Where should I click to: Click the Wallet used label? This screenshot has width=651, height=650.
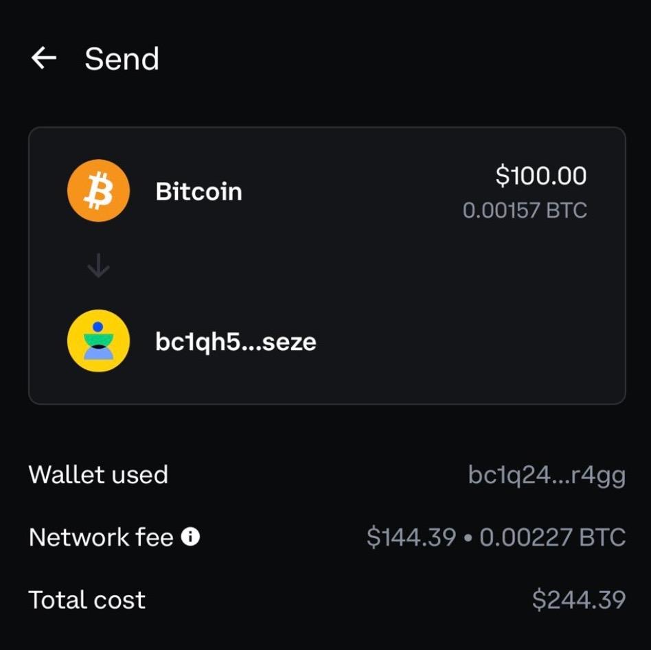coord(98,474)
